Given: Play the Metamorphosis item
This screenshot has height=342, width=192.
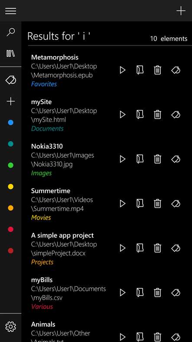Looking at the screenshot, I should pos(123,70).
